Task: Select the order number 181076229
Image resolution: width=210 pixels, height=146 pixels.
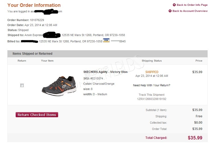Action: pos(37,20)
